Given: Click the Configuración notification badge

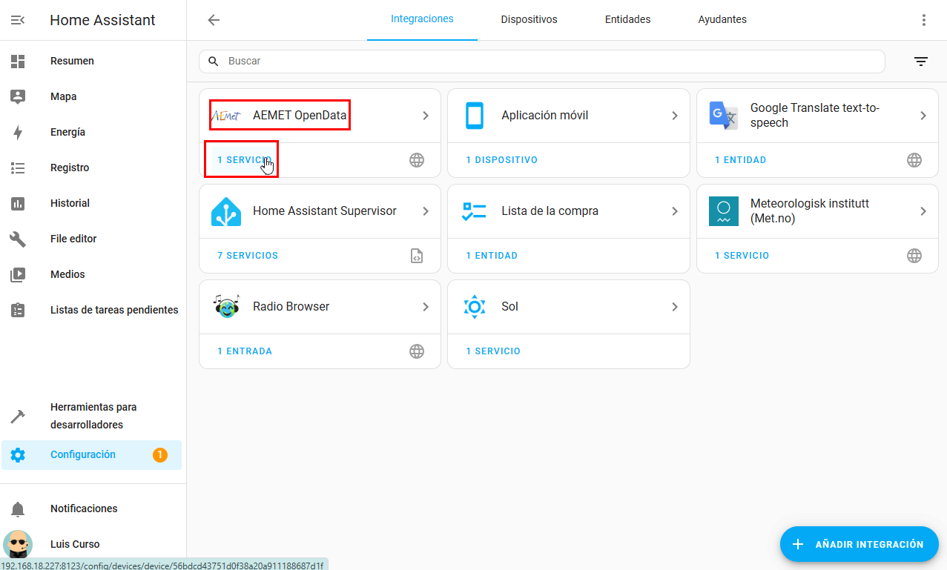Looking at the screenshot, I should [160, 455].
